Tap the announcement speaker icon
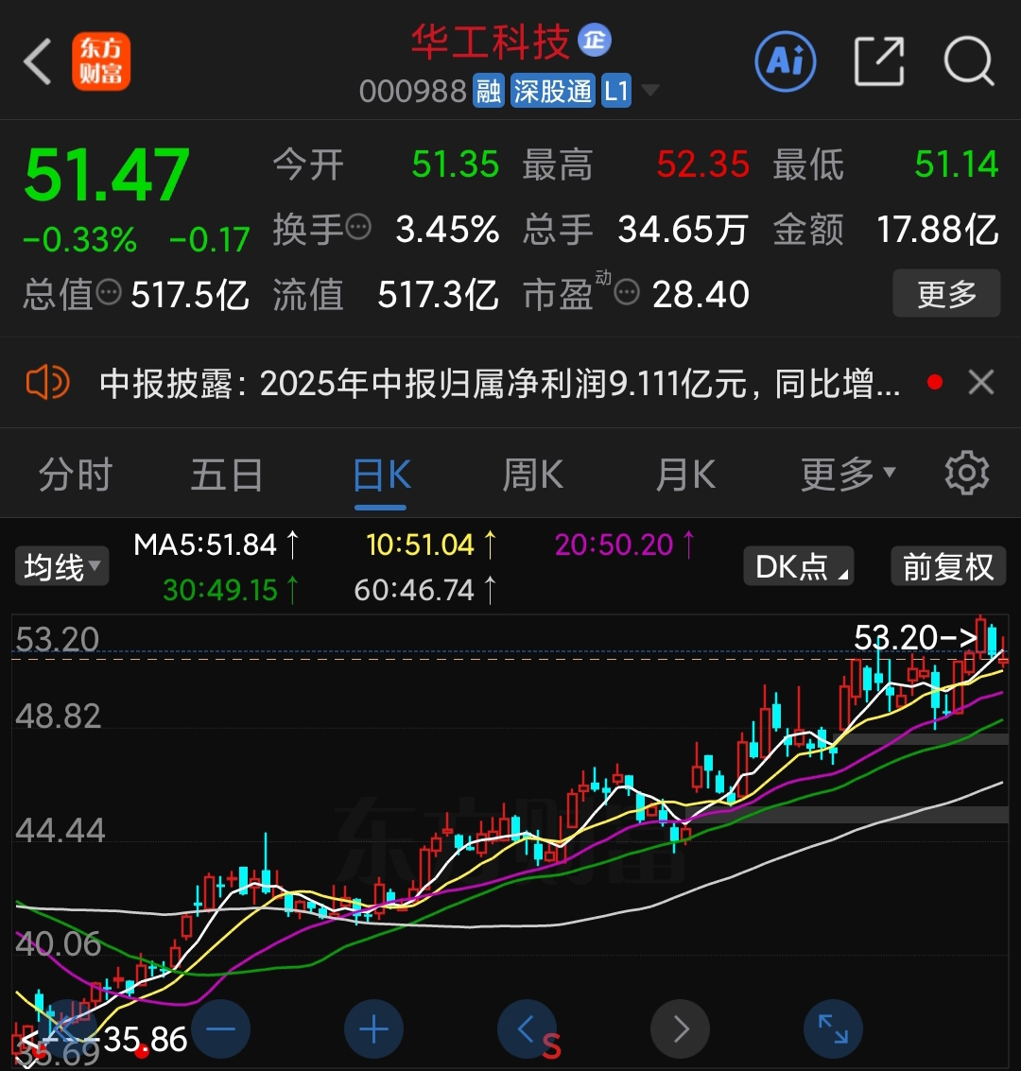This screenshot has height=1071, width=1021. pyautogui.click(x=47, y=383)
